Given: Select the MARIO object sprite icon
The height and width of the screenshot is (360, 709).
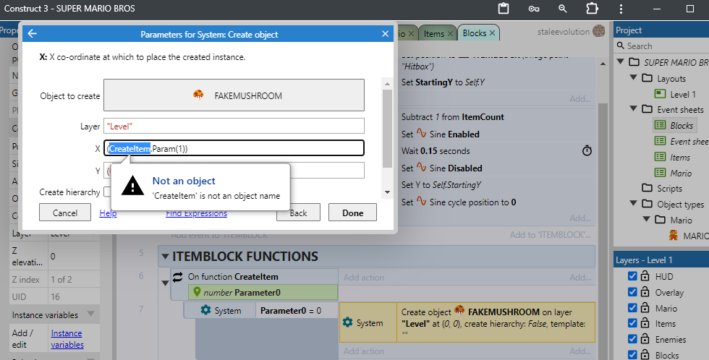Looking at the screenshot, I should coord(674,236).
